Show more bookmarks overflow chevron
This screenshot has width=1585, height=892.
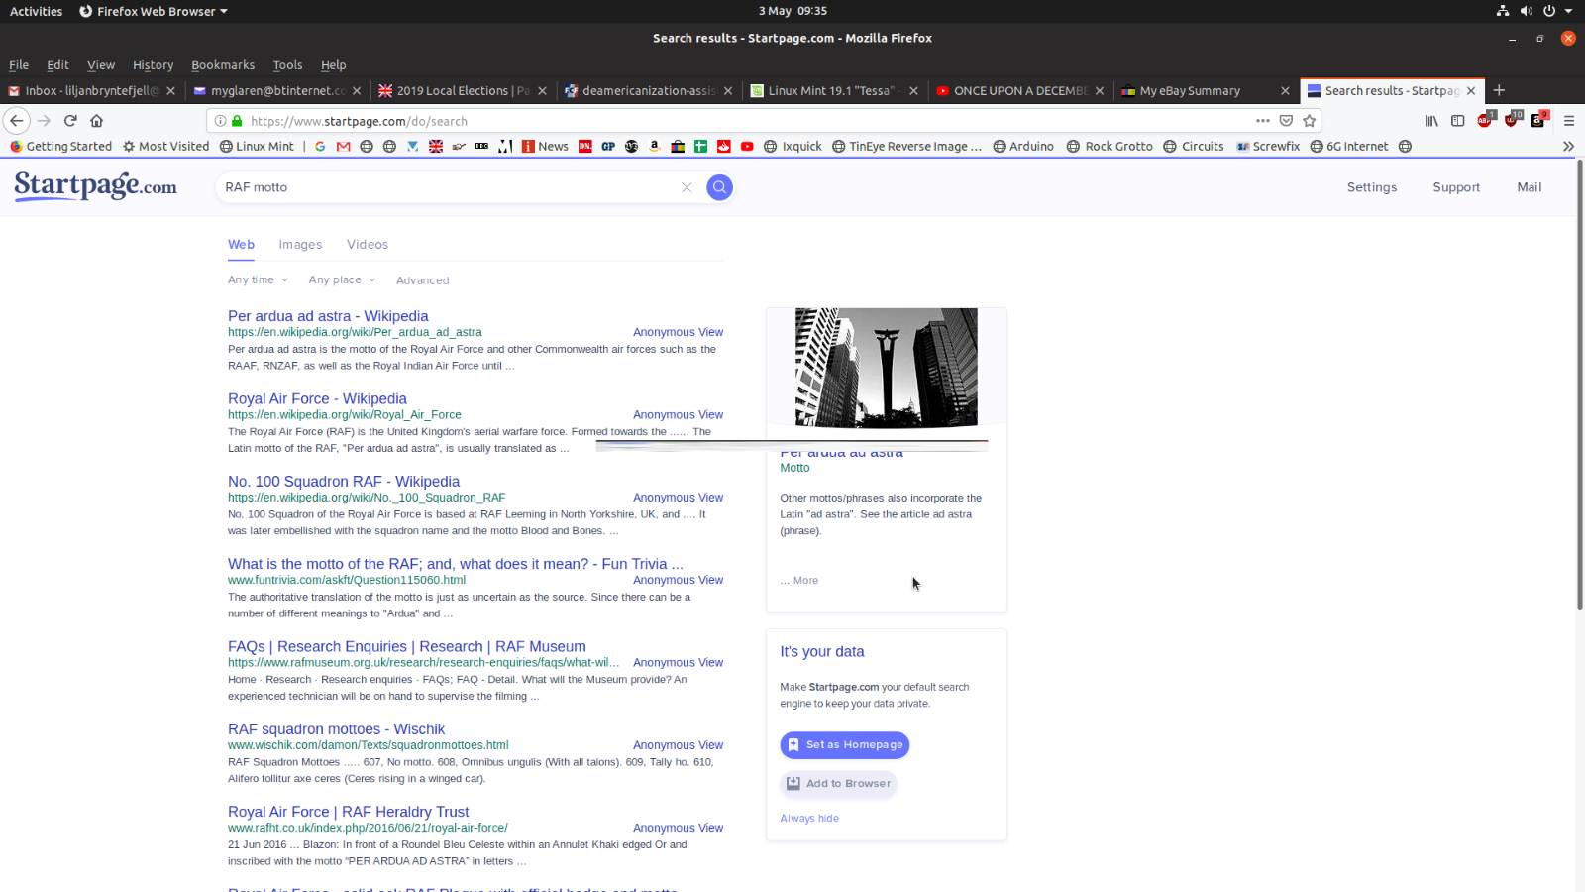pos(1568,147)
